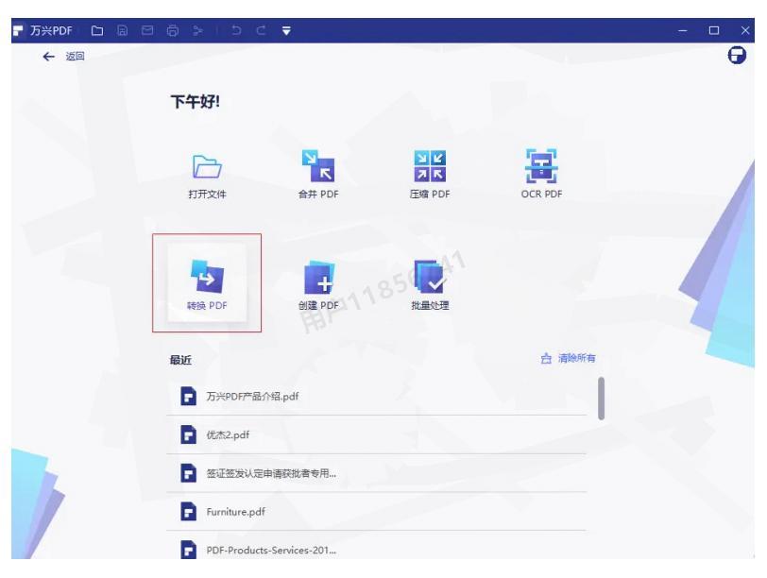Click the 合并 PDF icon
767x578 pixels.
(x=318, y=165)
